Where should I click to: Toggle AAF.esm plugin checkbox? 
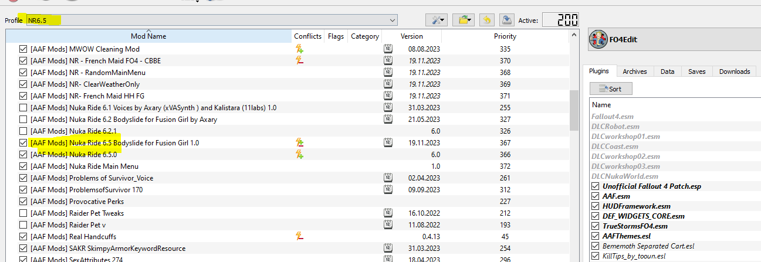coord(596,196)
